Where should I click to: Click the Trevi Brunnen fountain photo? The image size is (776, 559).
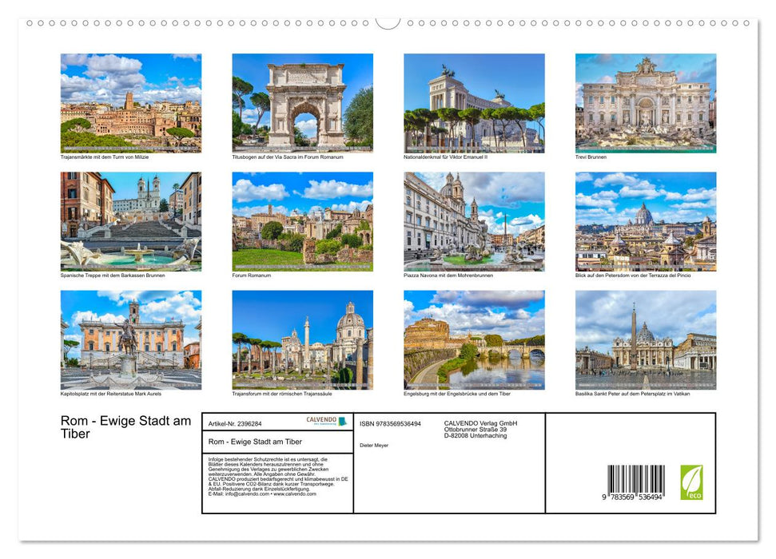coord(646,103)
